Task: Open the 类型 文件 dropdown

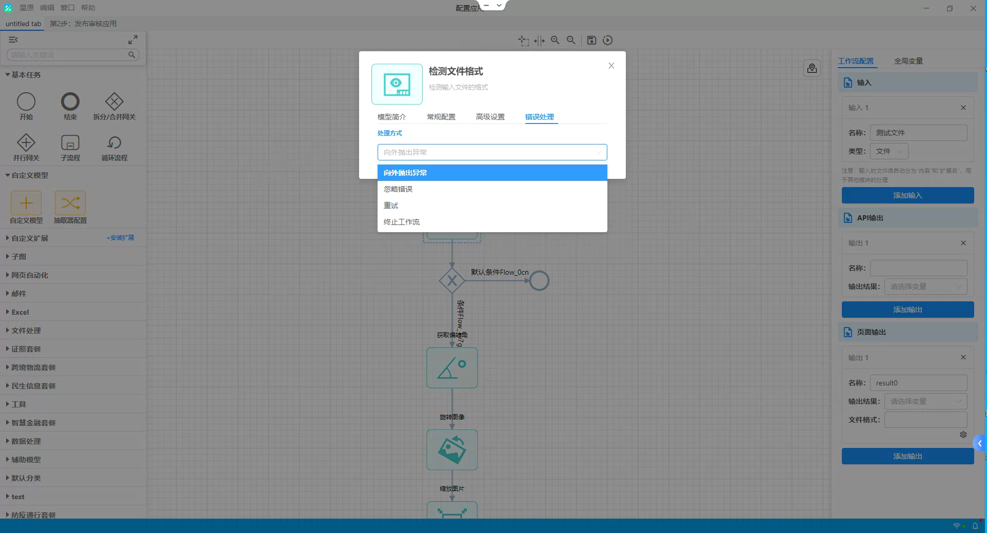Action: (x=889, y=151)
